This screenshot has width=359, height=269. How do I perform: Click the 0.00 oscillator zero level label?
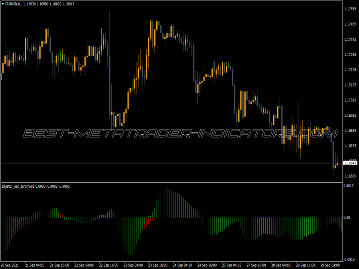click(x=347, y=217)
